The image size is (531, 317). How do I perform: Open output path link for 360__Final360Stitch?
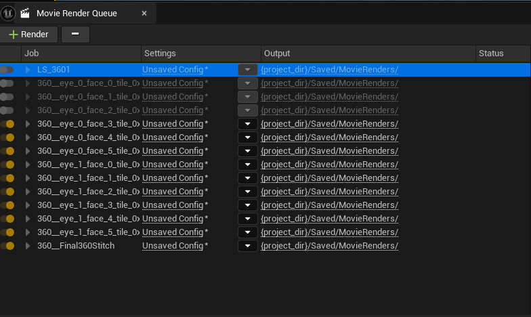[x=329, y=246]
